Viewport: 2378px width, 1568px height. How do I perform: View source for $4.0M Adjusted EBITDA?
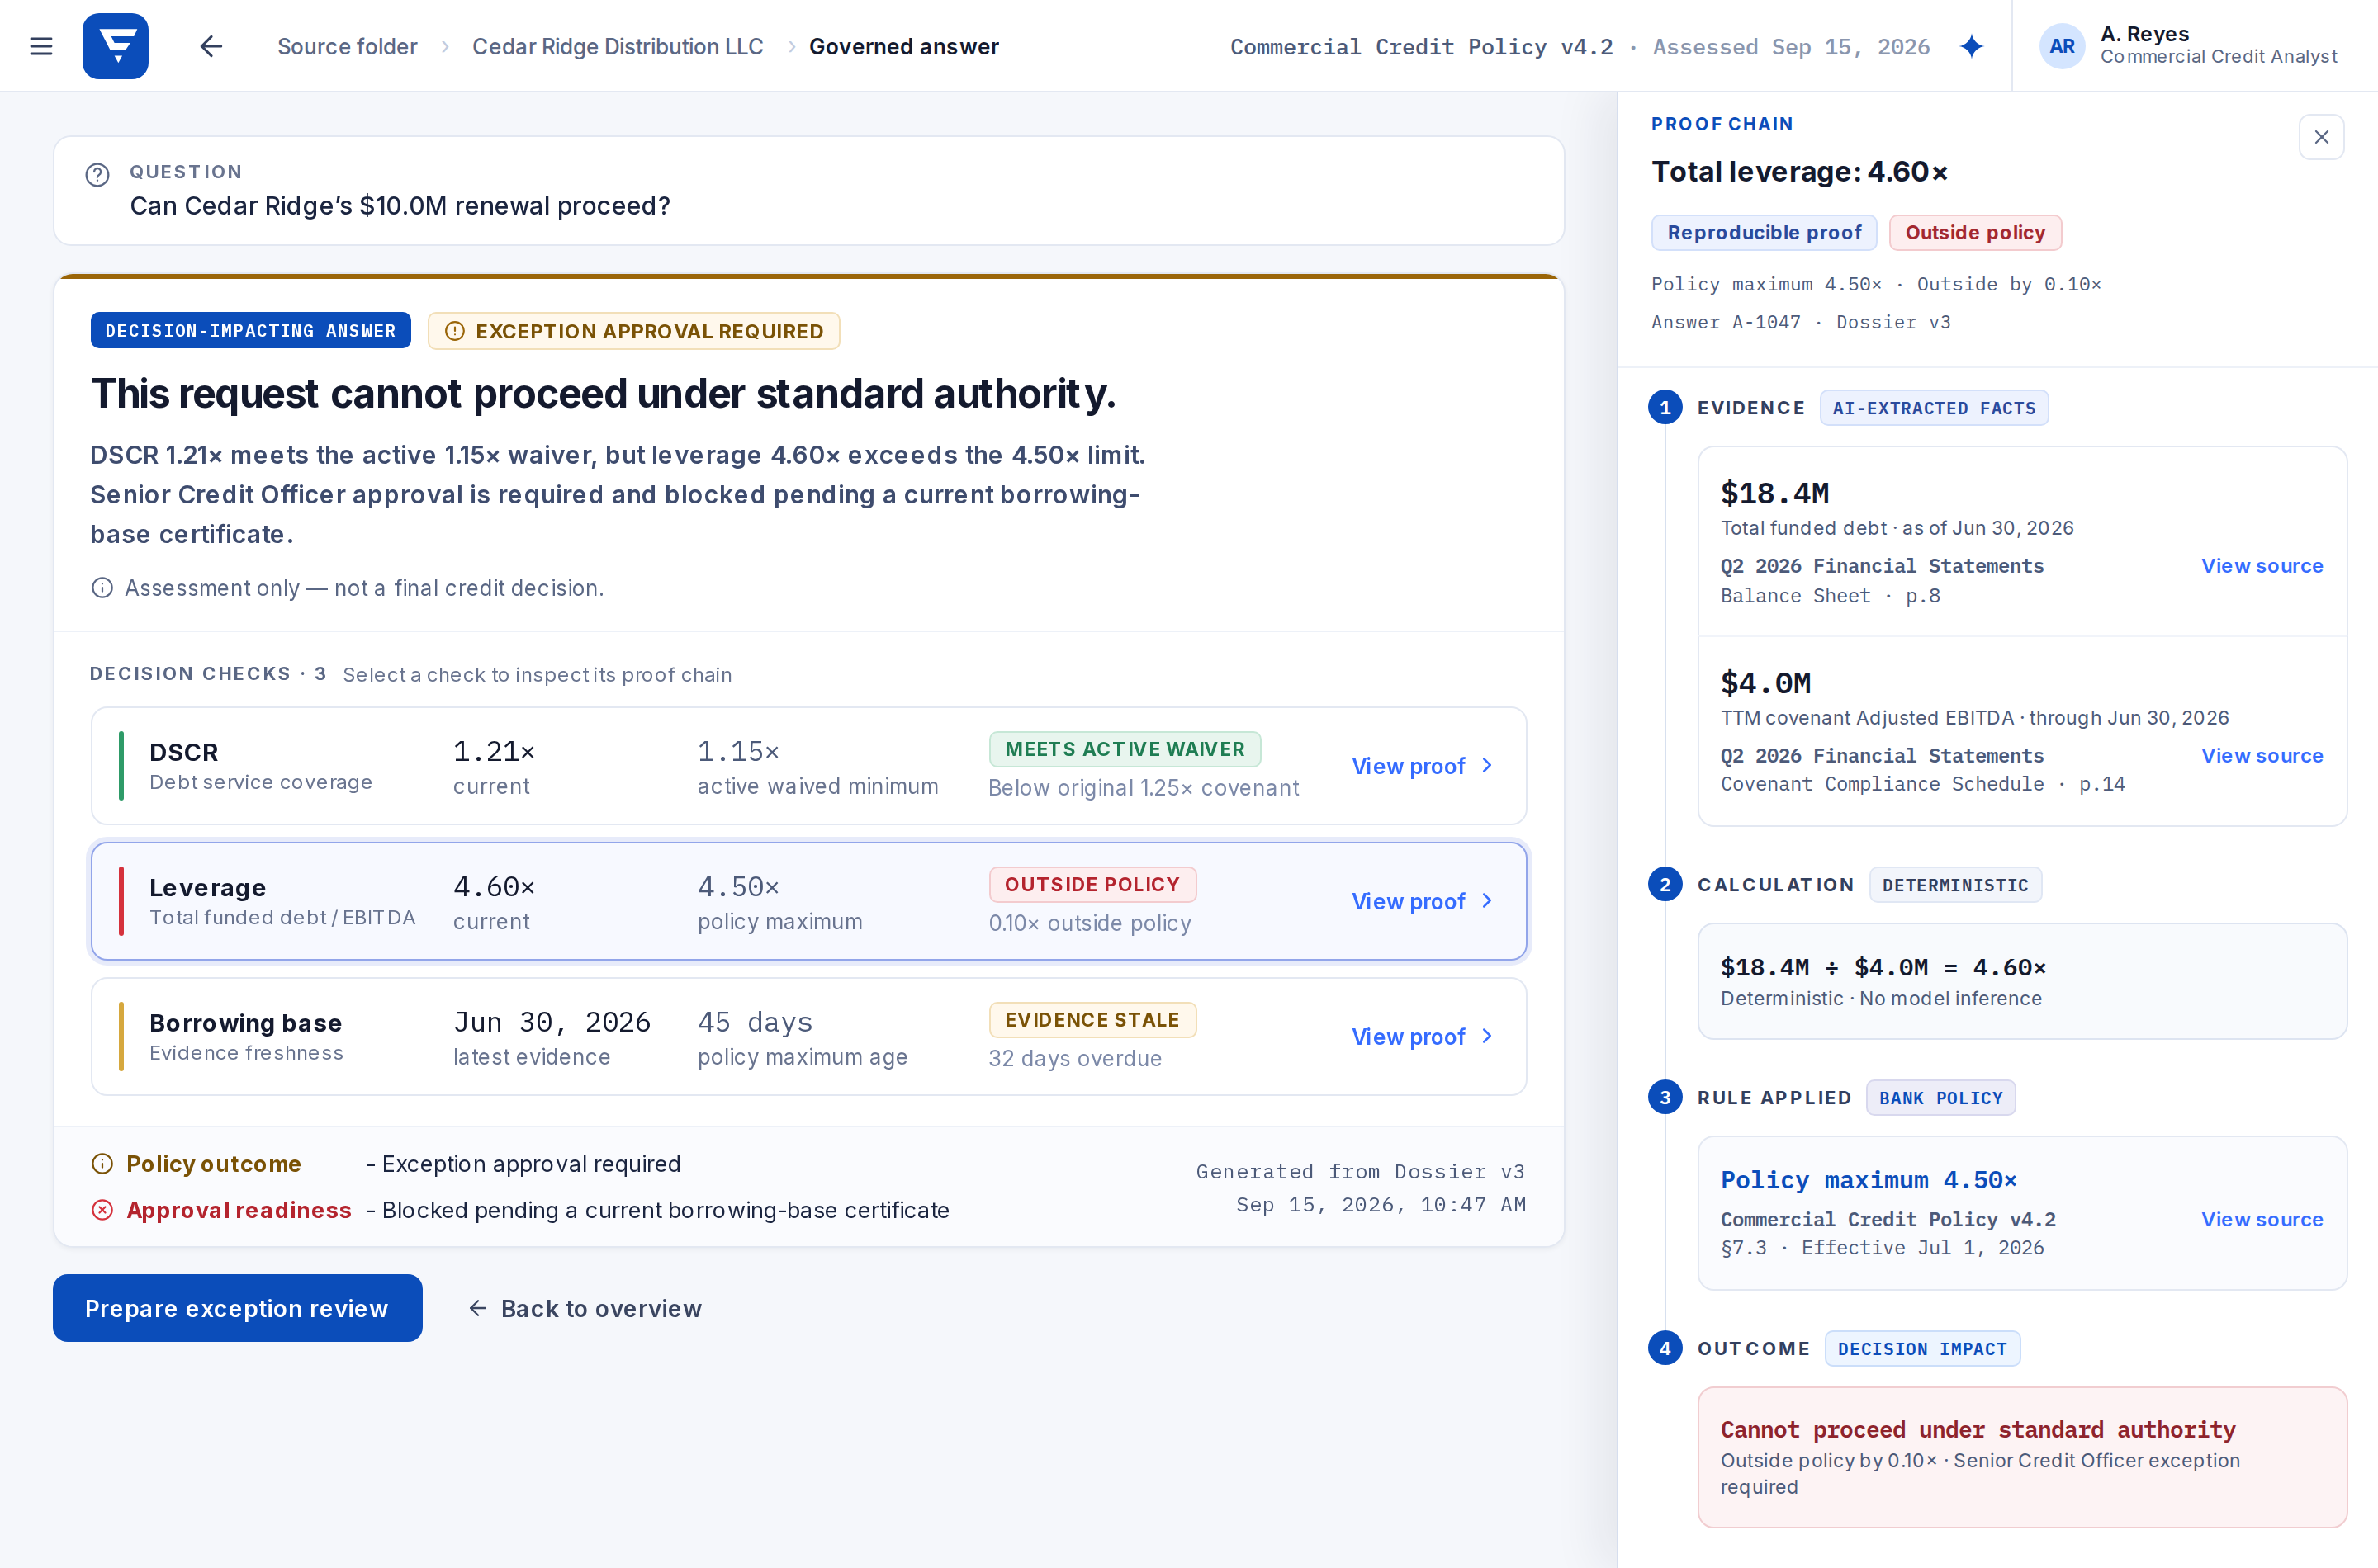tap(2262, 756)
